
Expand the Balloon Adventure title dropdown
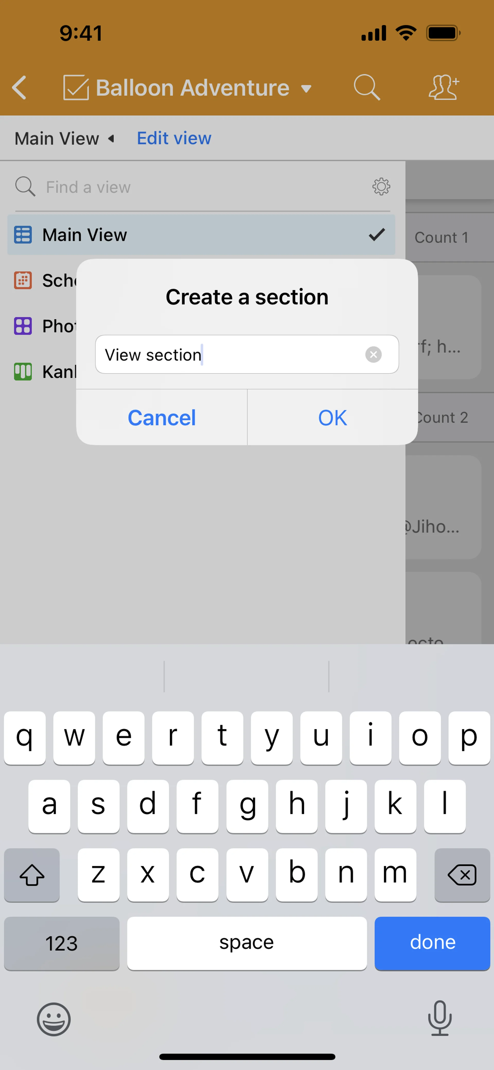(x=306, y=89)
